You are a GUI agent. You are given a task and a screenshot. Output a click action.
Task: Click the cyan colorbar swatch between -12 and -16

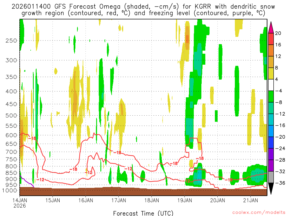pyautogui.click(x=271, y=120)
